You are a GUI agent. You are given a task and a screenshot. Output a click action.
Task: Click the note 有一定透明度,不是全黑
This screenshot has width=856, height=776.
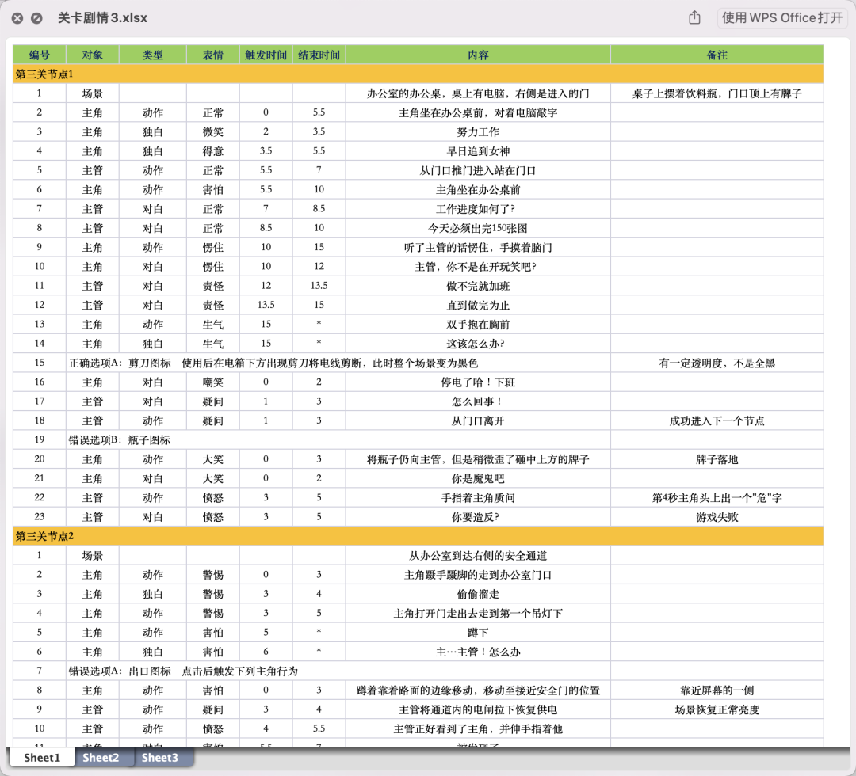(717, 363)
